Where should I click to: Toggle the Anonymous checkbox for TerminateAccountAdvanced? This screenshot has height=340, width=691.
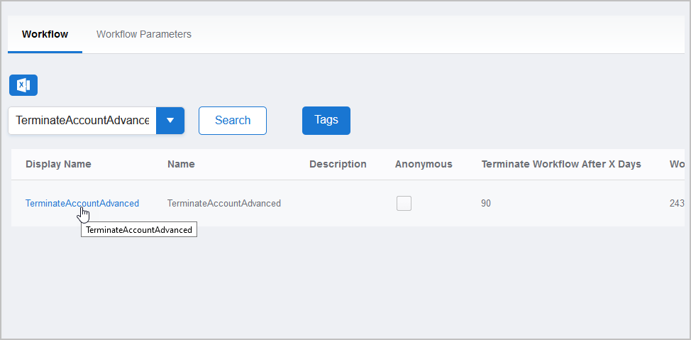pos(404,204)
